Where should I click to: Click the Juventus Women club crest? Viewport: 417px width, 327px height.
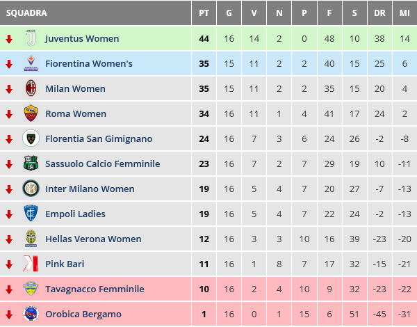pyautogui.click(x=31, y=39)
